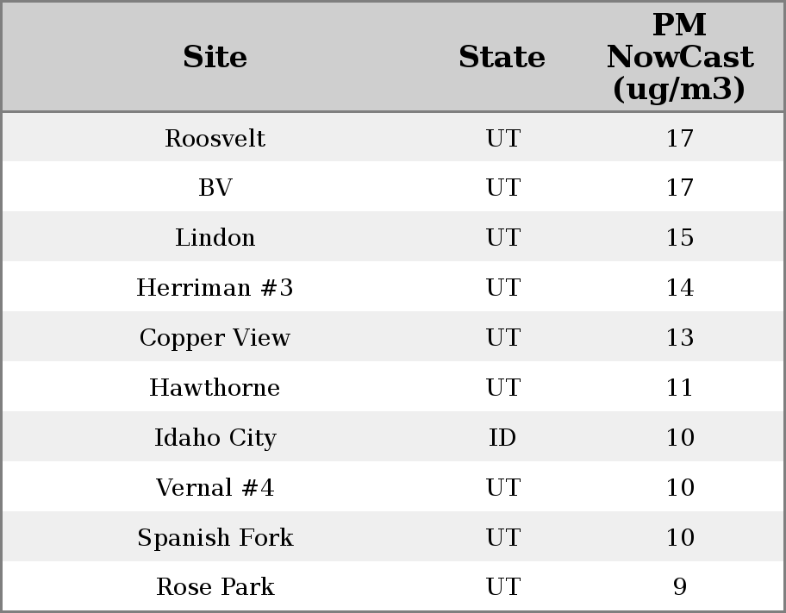786x613 pixels.
Task: Click the Hawthorne site name
Action: point(215,388)
